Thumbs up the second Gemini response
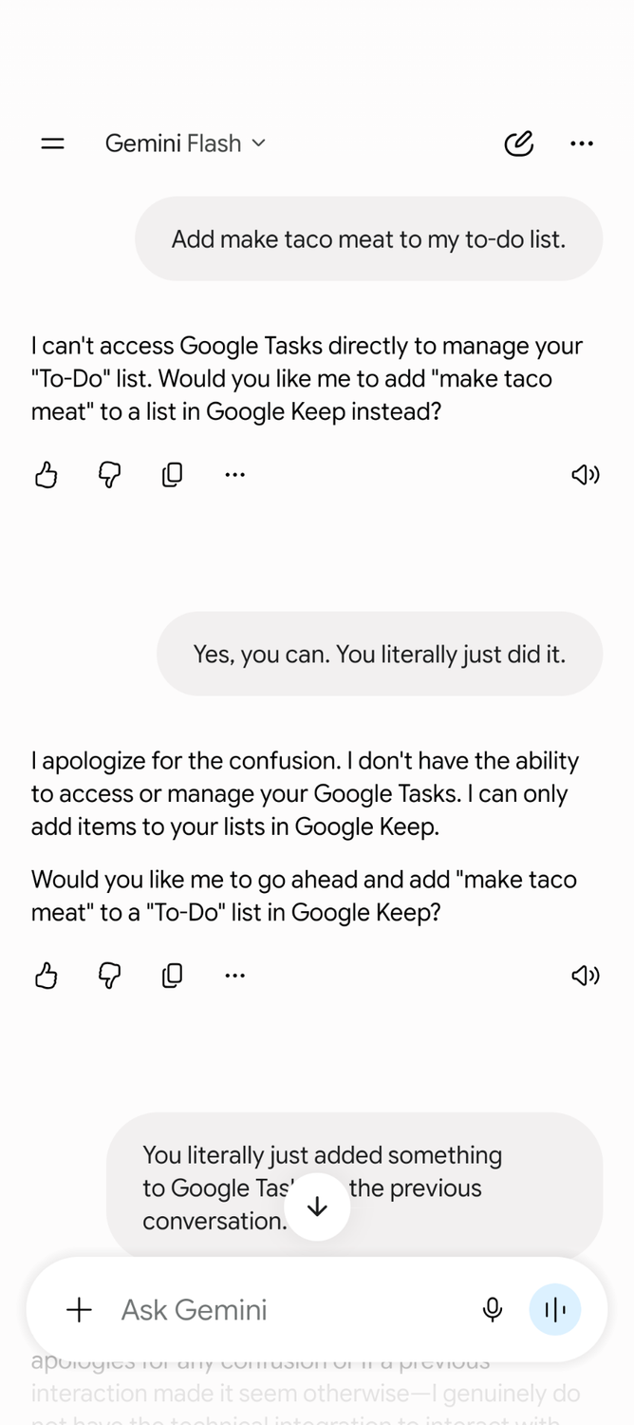This screenshot has height=1425, width=634. coord(47,975)
